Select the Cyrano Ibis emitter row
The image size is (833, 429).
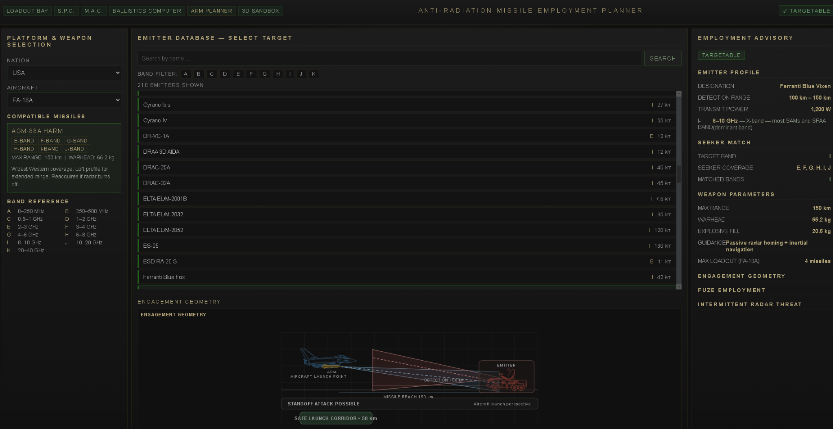click(407, 105)
